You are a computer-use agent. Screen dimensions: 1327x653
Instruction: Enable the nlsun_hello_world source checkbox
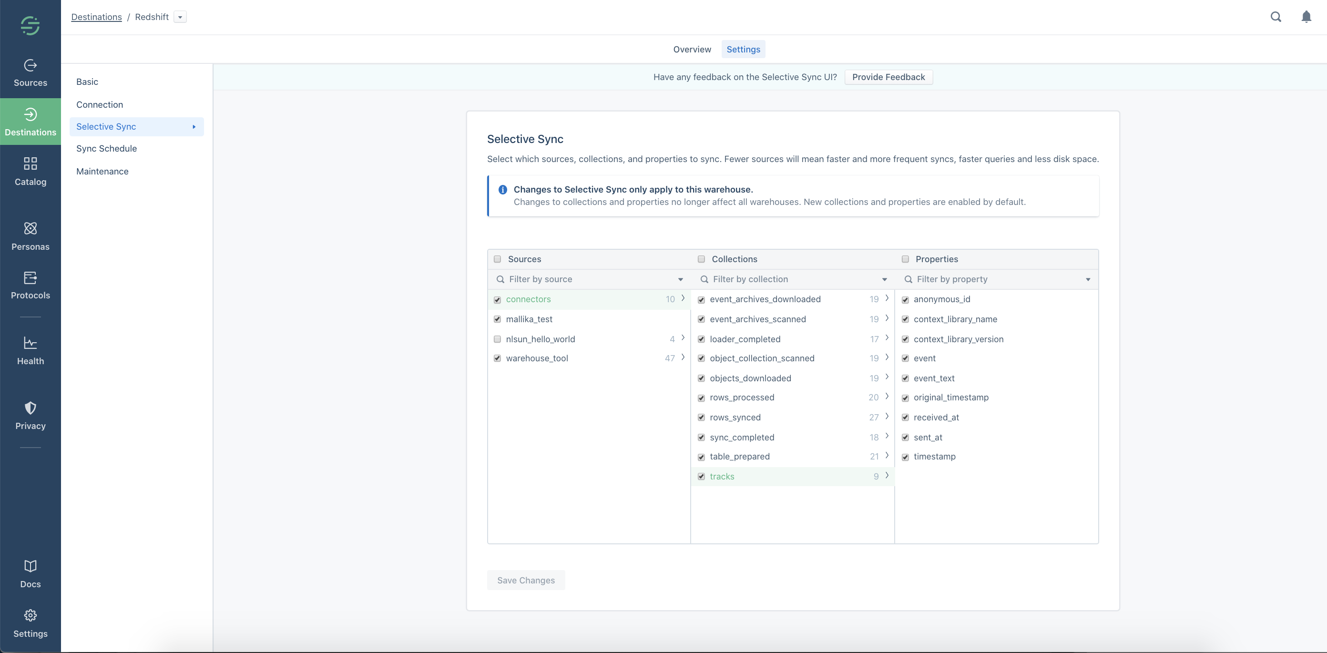497,339
